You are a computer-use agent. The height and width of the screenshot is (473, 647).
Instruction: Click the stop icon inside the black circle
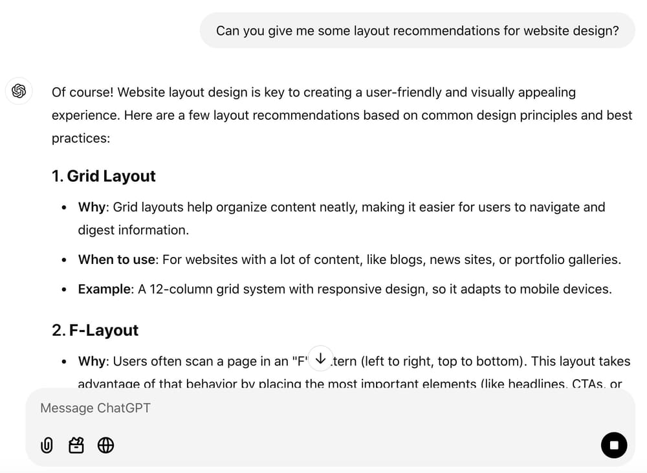613,445
